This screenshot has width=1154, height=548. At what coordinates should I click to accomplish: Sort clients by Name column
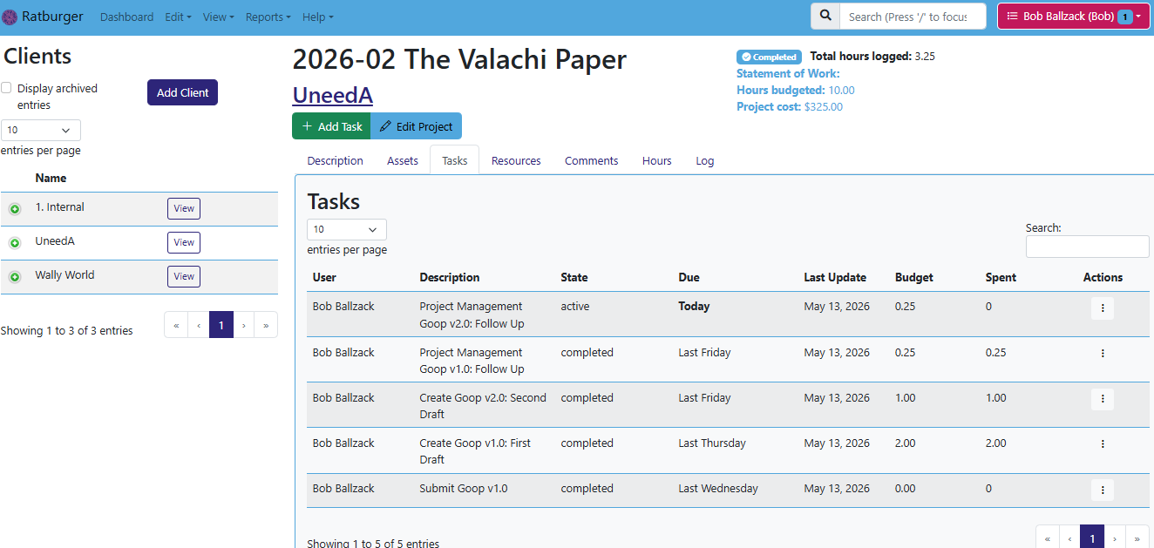pos(51,178)
